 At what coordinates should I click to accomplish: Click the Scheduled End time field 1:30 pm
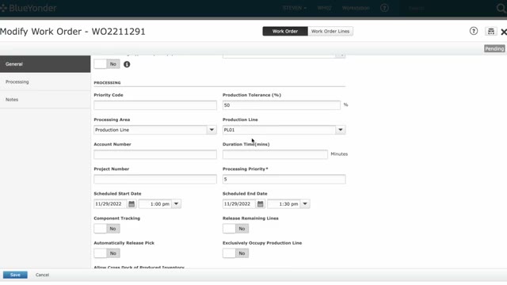tap(284, 204)
